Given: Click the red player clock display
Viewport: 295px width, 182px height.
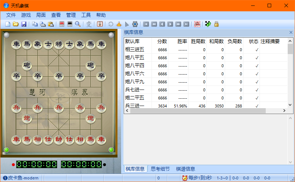Looking at the screenshot, I should pos(37,164).
